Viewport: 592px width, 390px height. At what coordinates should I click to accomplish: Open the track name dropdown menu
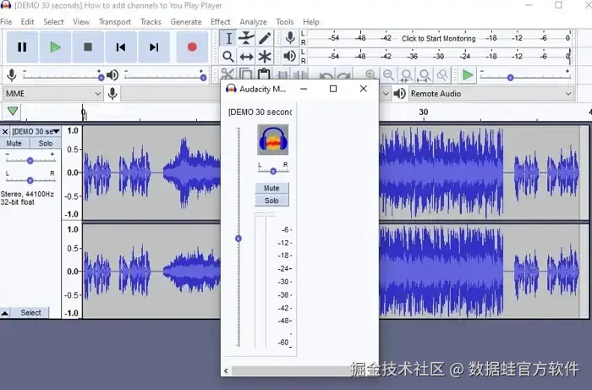pyautogui.click(x=36, y=131)
